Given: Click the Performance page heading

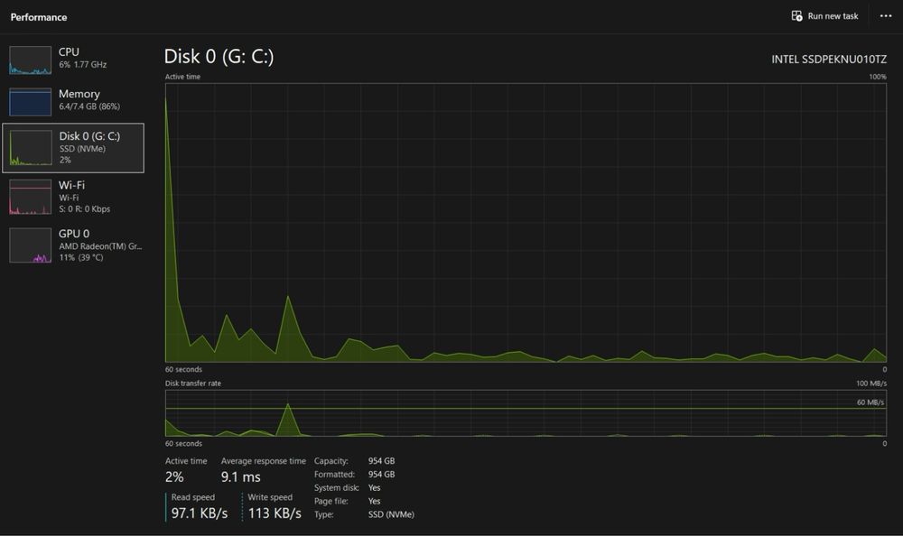Looking at the screenshot, I should [x=39, y=17].
